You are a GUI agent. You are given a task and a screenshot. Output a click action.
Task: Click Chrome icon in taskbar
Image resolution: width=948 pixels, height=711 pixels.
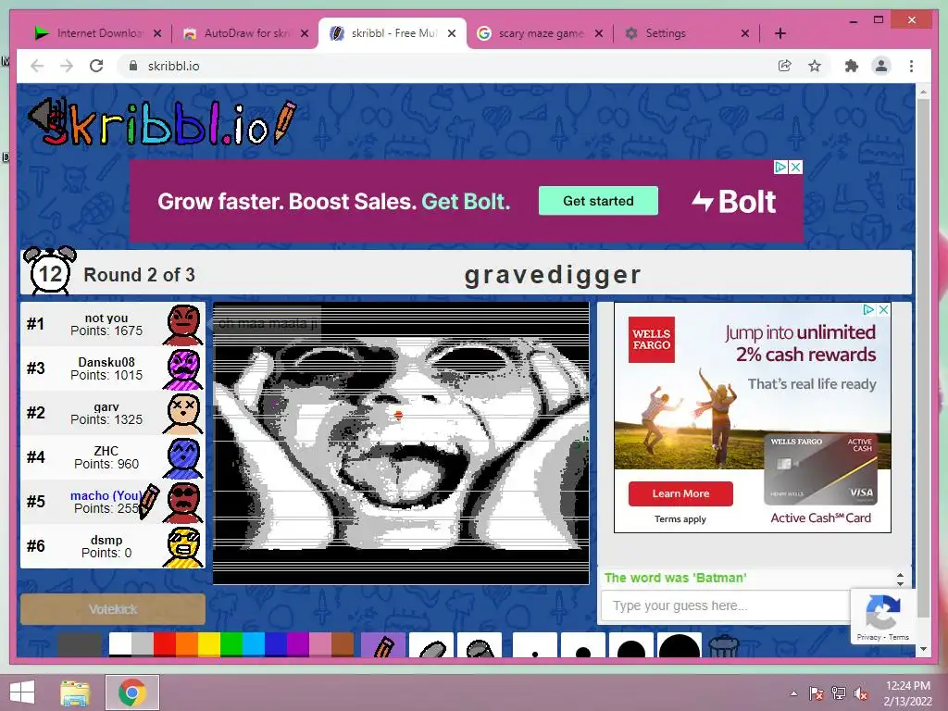coord(132,692)
